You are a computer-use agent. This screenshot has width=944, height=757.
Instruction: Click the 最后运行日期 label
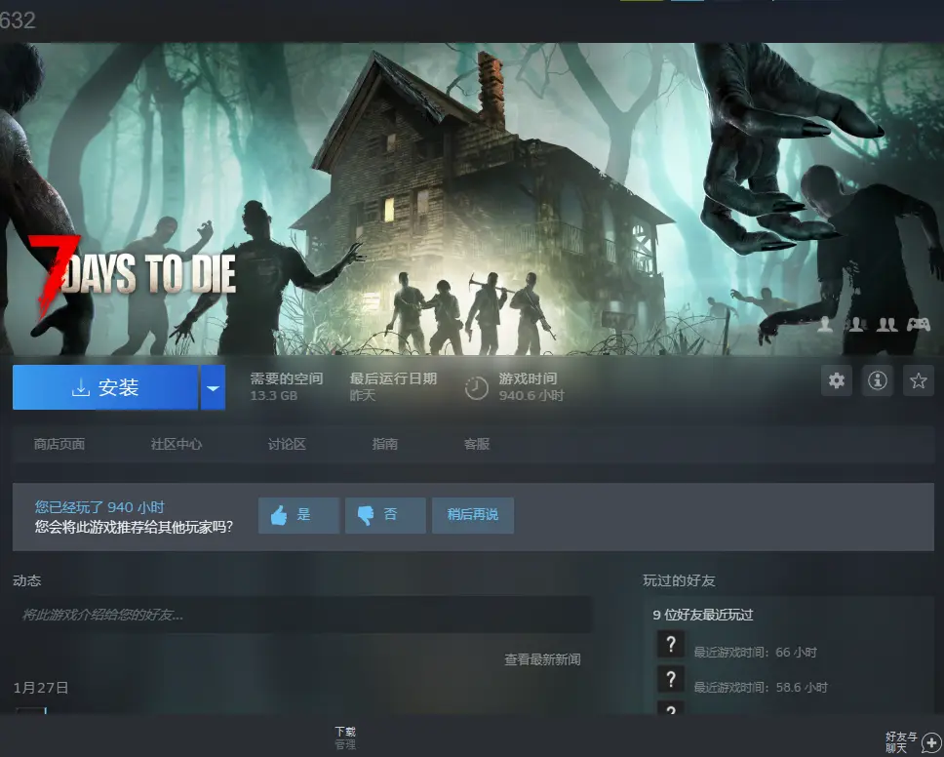[393, 378]
